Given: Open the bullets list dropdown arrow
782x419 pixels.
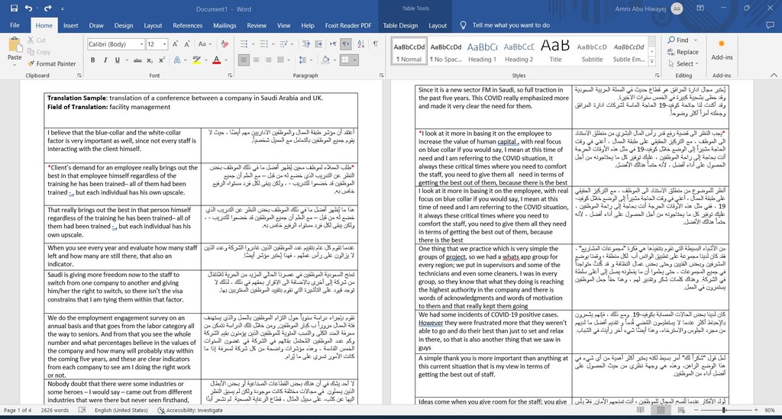Looking at the screenshot, I should click(x=254, y=44).
